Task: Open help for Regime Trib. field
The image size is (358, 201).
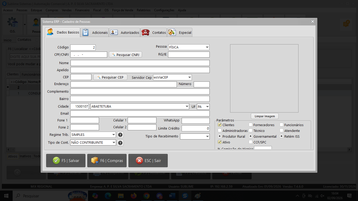Action: pyautogui.click(x=120, y=135)
